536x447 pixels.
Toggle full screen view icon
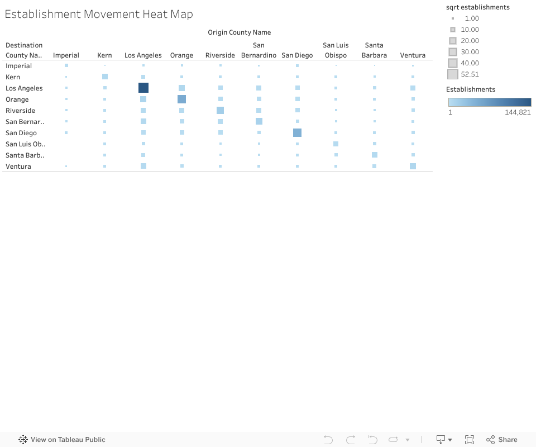[470, 440]
